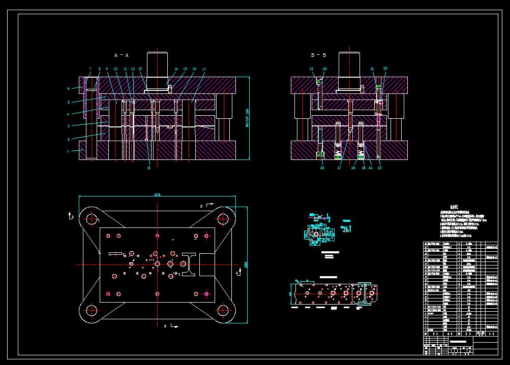Click part callout number 14

(176, 69)
